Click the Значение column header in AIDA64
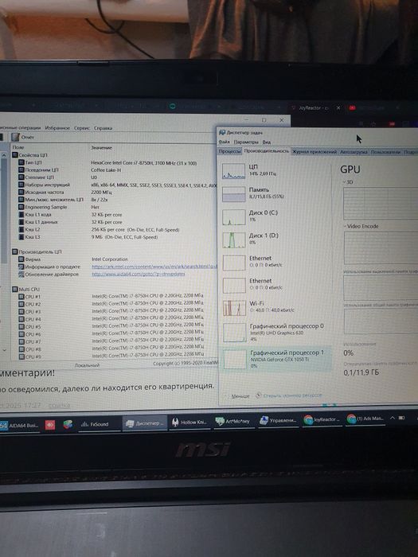The width and height of the screenshot is (418, 557). pos(101,147)
